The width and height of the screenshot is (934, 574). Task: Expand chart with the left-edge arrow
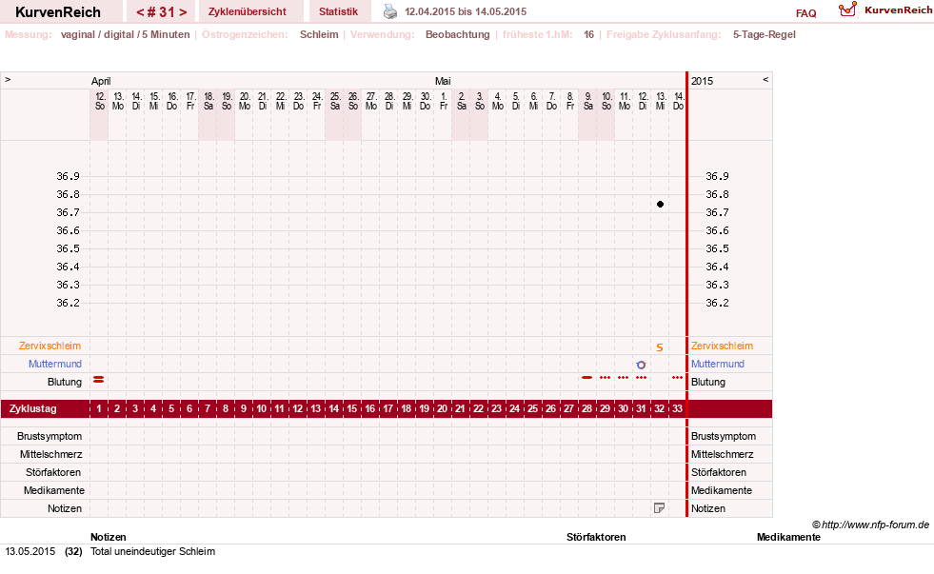(8, 79)
